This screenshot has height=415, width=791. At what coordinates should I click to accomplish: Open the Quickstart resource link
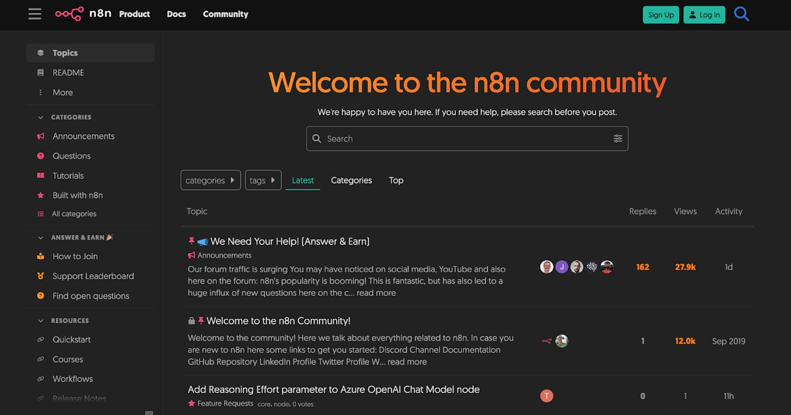(90, 339)
